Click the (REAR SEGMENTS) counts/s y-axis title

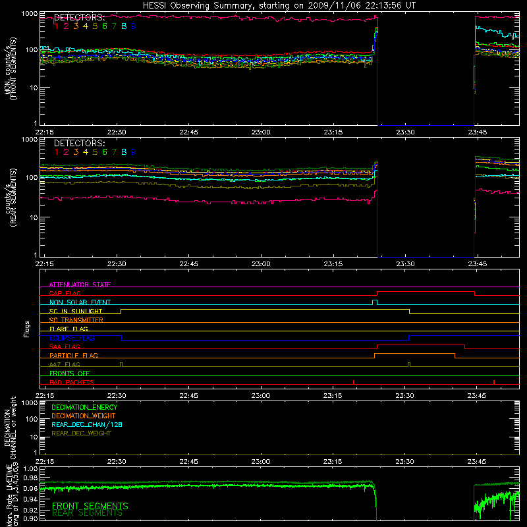(x=10, y=198)
